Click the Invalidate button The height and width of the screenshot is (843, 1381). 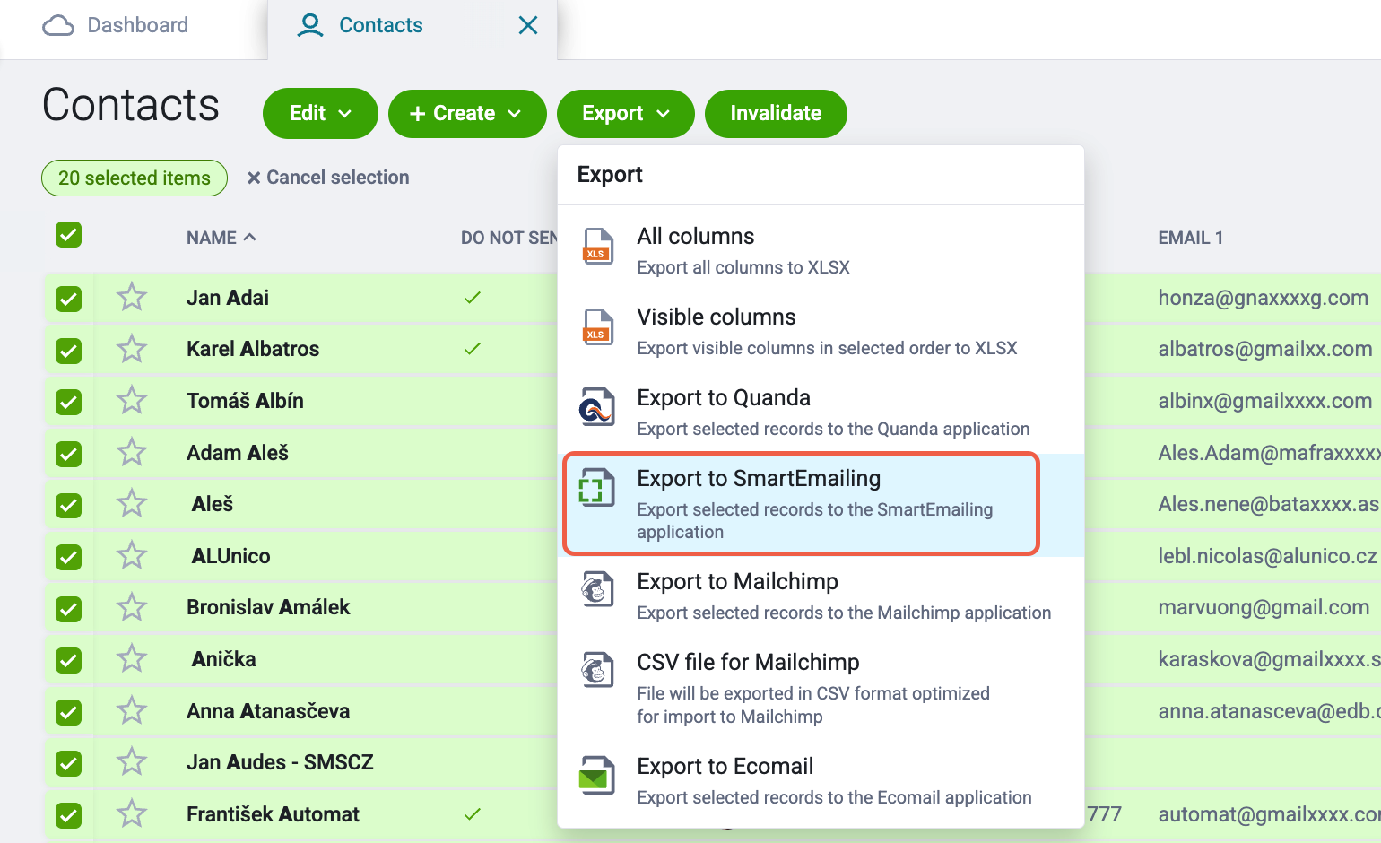(x=776, y=113)
